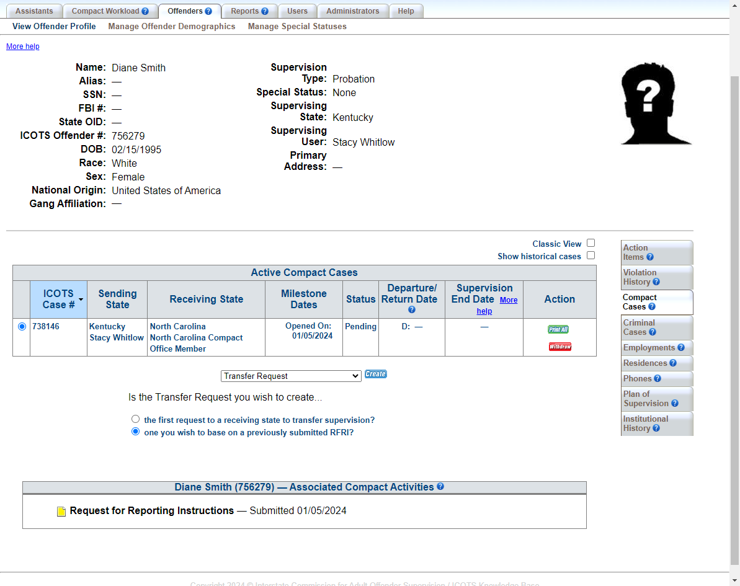This screenshot has height=586, width=740.
Task: Open yellow Request for Reporting Instructions document icon
Action: click(x=61, y=512)
